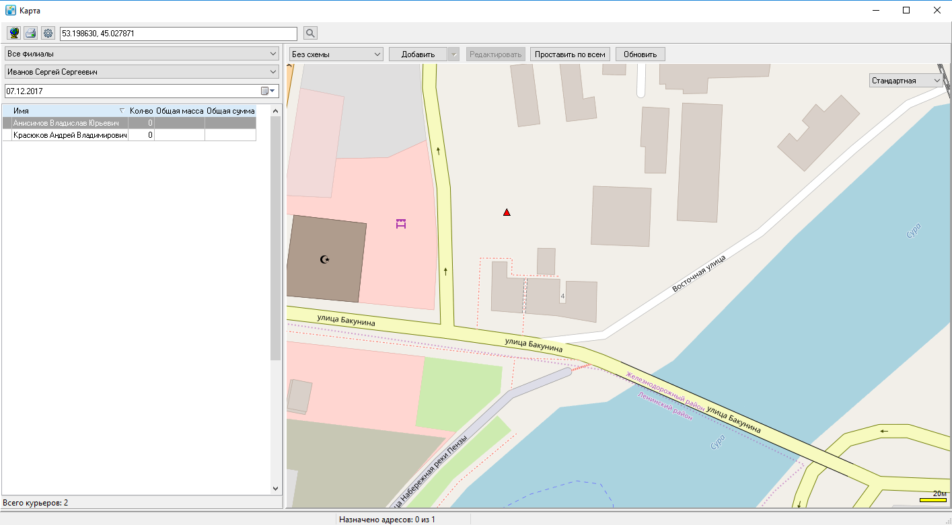Click the Обновить button
This screenshot has width=952, height=525.
[640, 54]
